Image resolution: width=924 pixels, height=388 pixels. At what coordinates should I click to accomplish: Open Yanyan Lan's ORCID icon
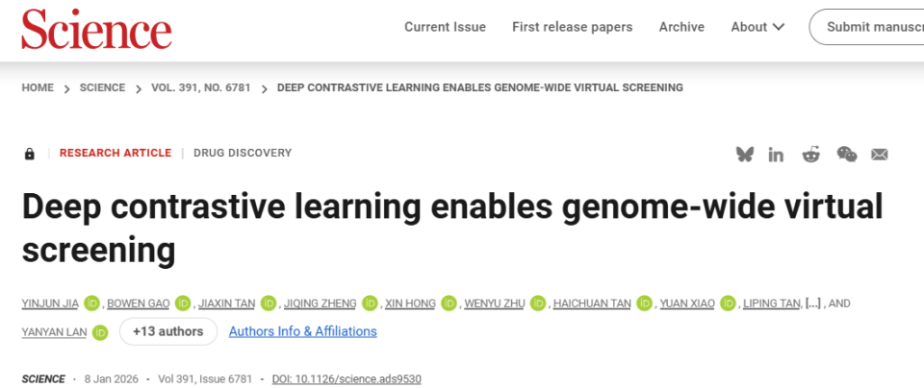(x=100, y=332)
